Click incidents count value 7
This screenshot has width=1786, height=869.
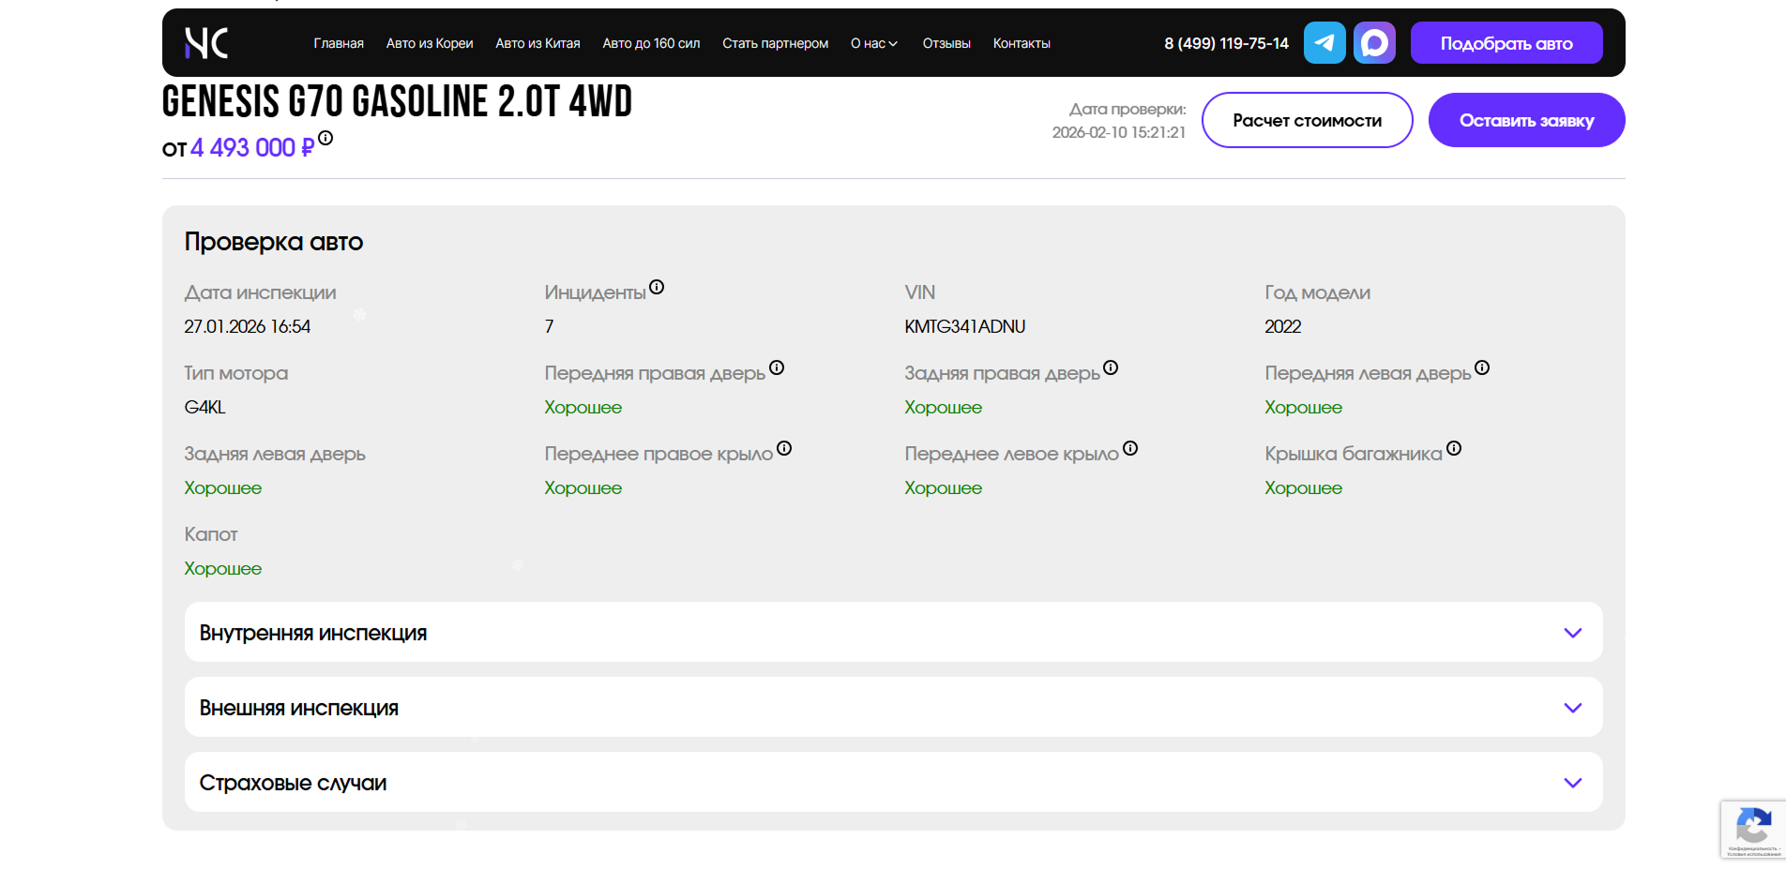coord(549,326)
